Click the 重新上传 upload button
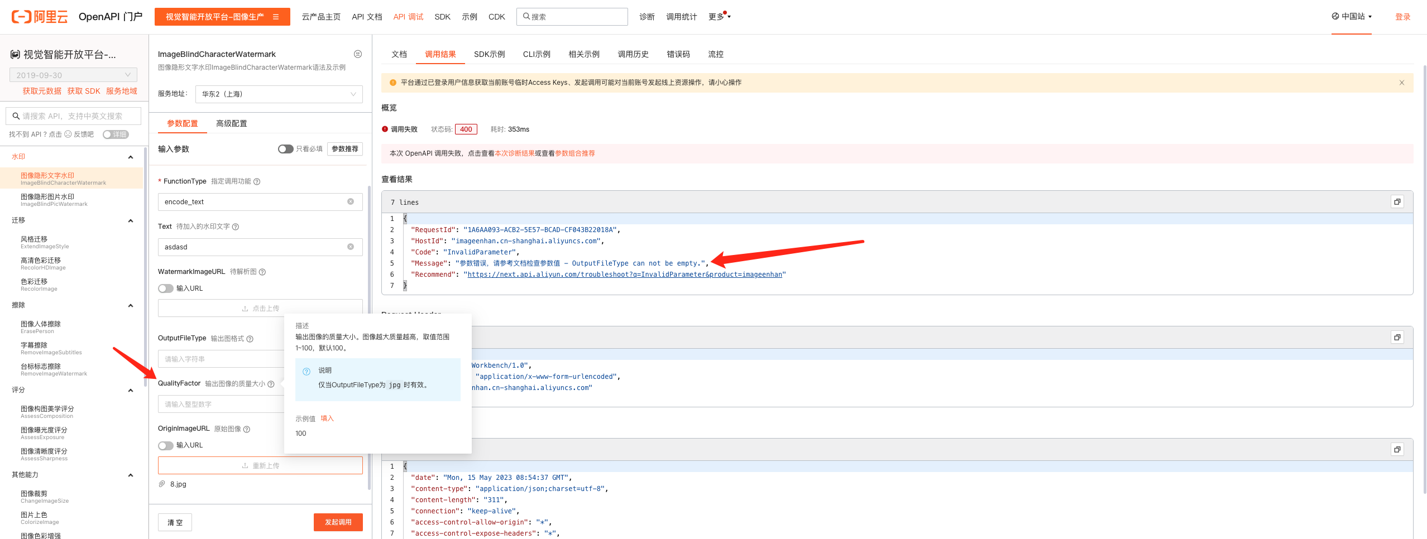The image size is (1427, 539). point(260,465)
